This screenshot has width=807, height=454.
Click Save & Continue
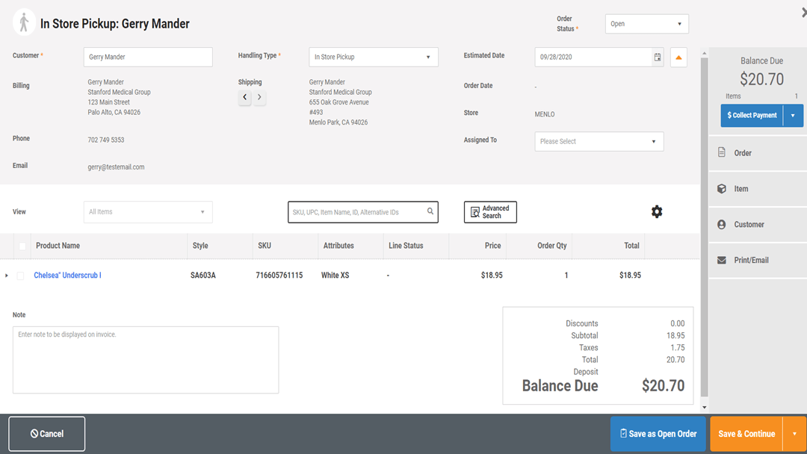746,433
